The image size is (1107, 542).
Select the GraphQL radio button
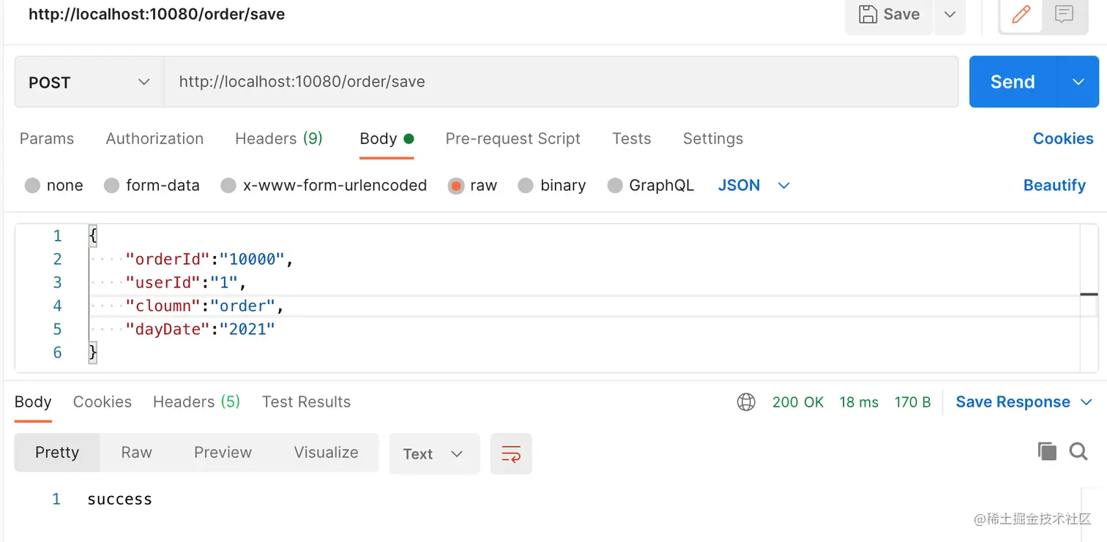point(615,186)
